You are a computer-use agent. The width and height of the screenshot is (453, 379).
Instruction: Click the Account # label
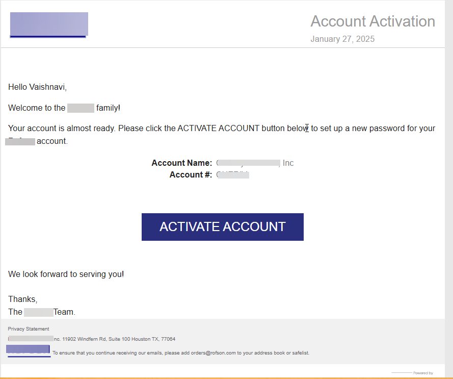(x=191, y=175)
